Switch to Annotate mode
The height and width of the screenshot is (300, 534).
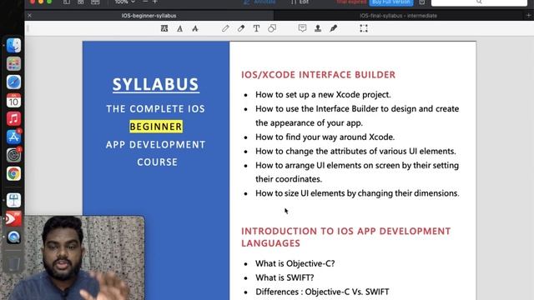[260, 2]
